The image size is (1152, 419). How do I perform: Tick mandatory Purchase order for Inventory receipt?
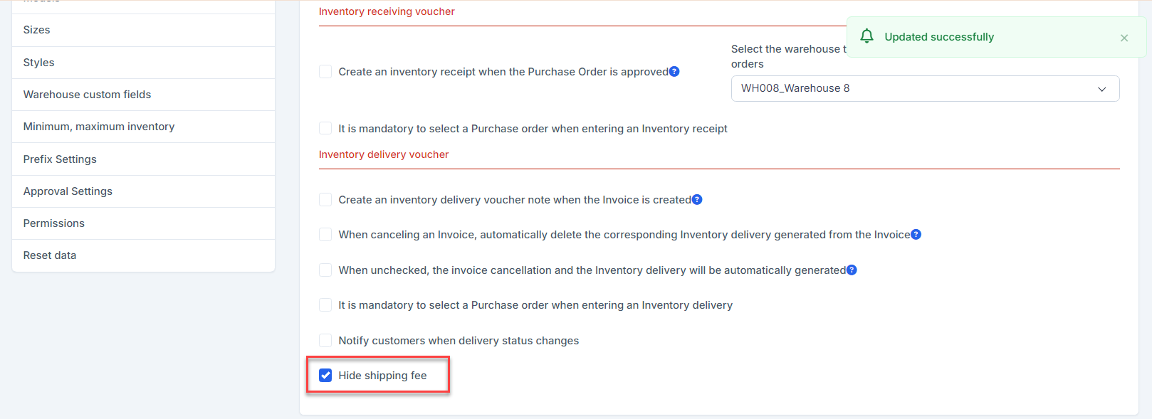tap(325, 129)
